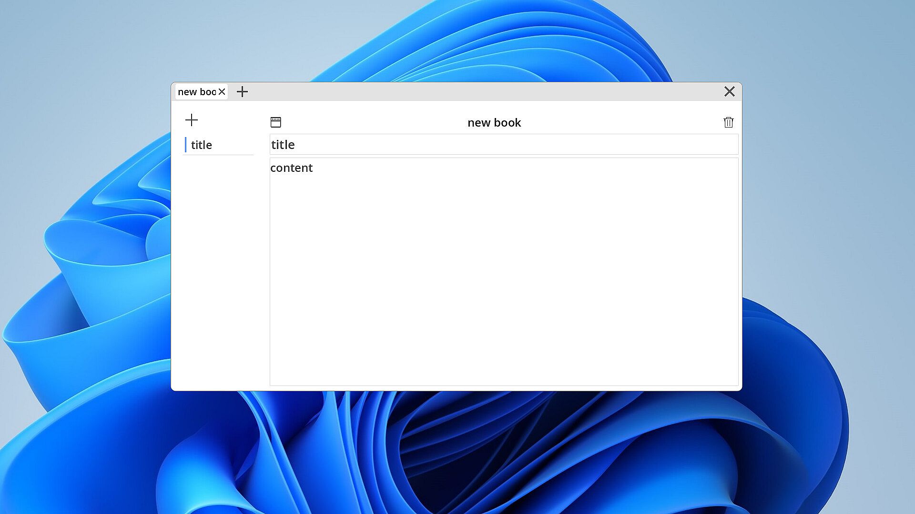Place the cursor on the word 'title' in the title field
915x514 pixels.
click(x=283, y=145)
